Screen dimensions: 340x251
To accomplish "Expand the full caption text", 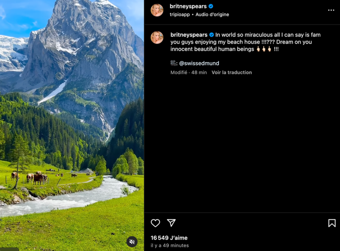I will [x=241, y=42].
